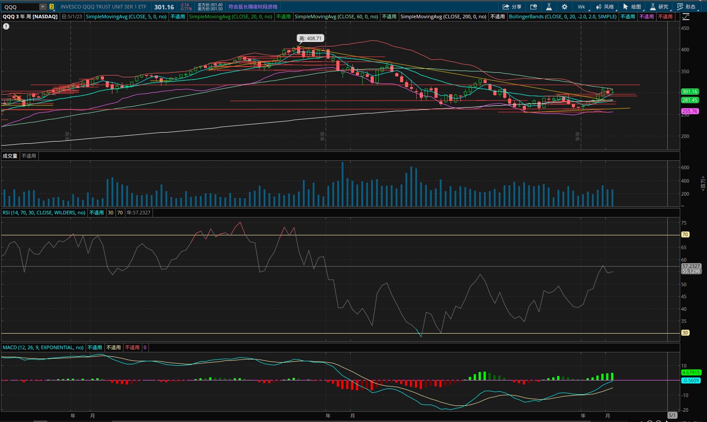Click the 成交量 volume panel label
Image resolution: width=707 pixels, height=422 pixels.
(10, 156)
